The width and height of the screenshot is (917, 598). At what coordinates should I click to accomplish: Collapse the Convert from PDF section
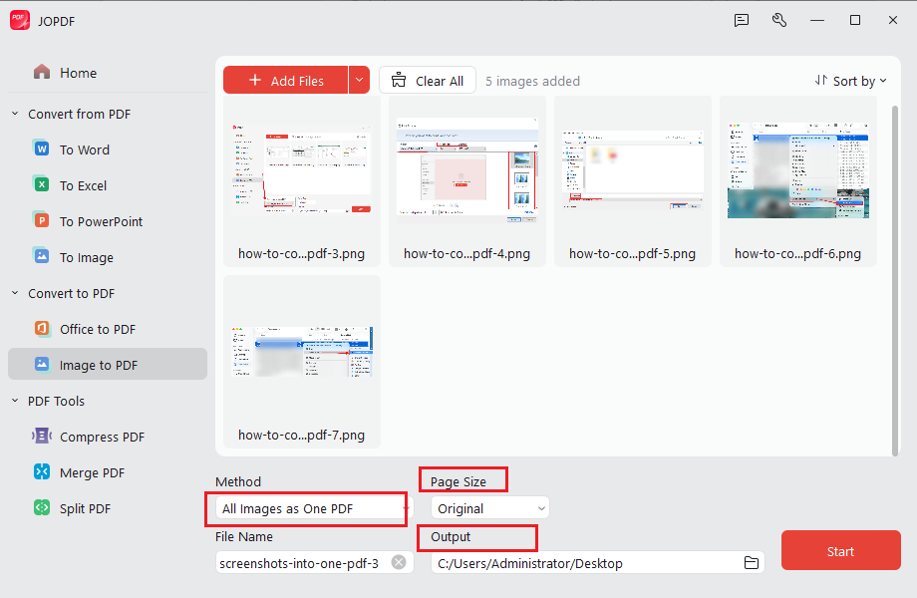click(15, 114)
